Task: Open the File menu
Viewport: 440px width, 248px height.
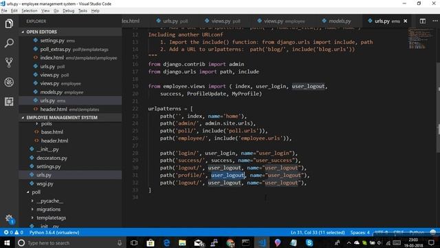Action: coord(4,11)
